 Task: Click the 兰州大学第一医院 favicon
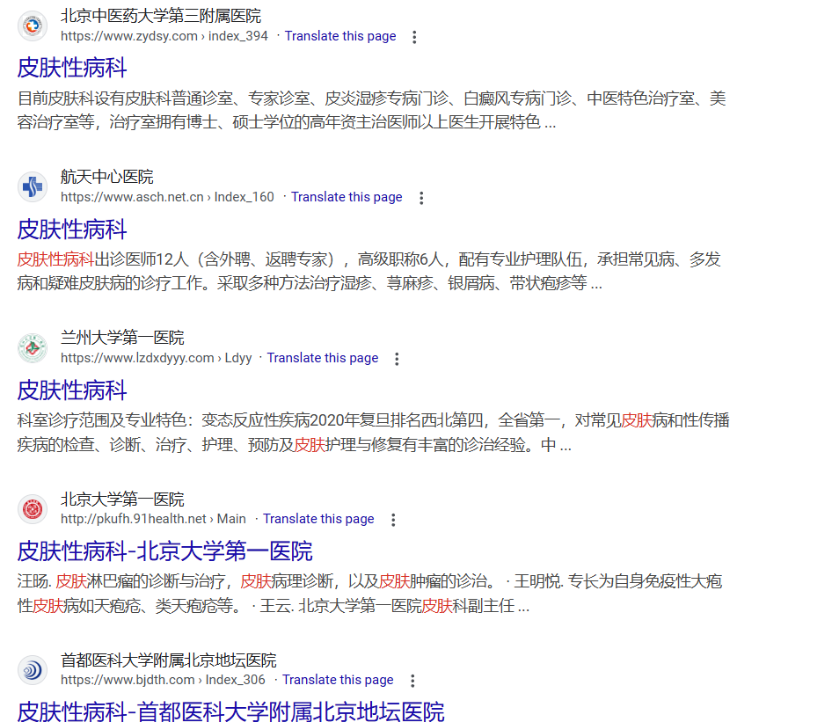click(x=33, y=348)
